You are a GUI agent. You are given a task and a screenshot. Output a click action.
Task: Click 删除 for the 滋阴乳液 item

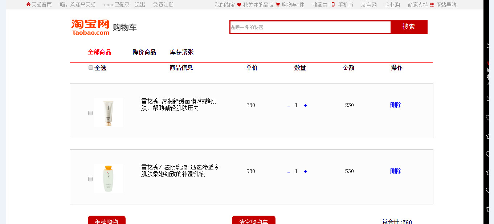point(396,171)
